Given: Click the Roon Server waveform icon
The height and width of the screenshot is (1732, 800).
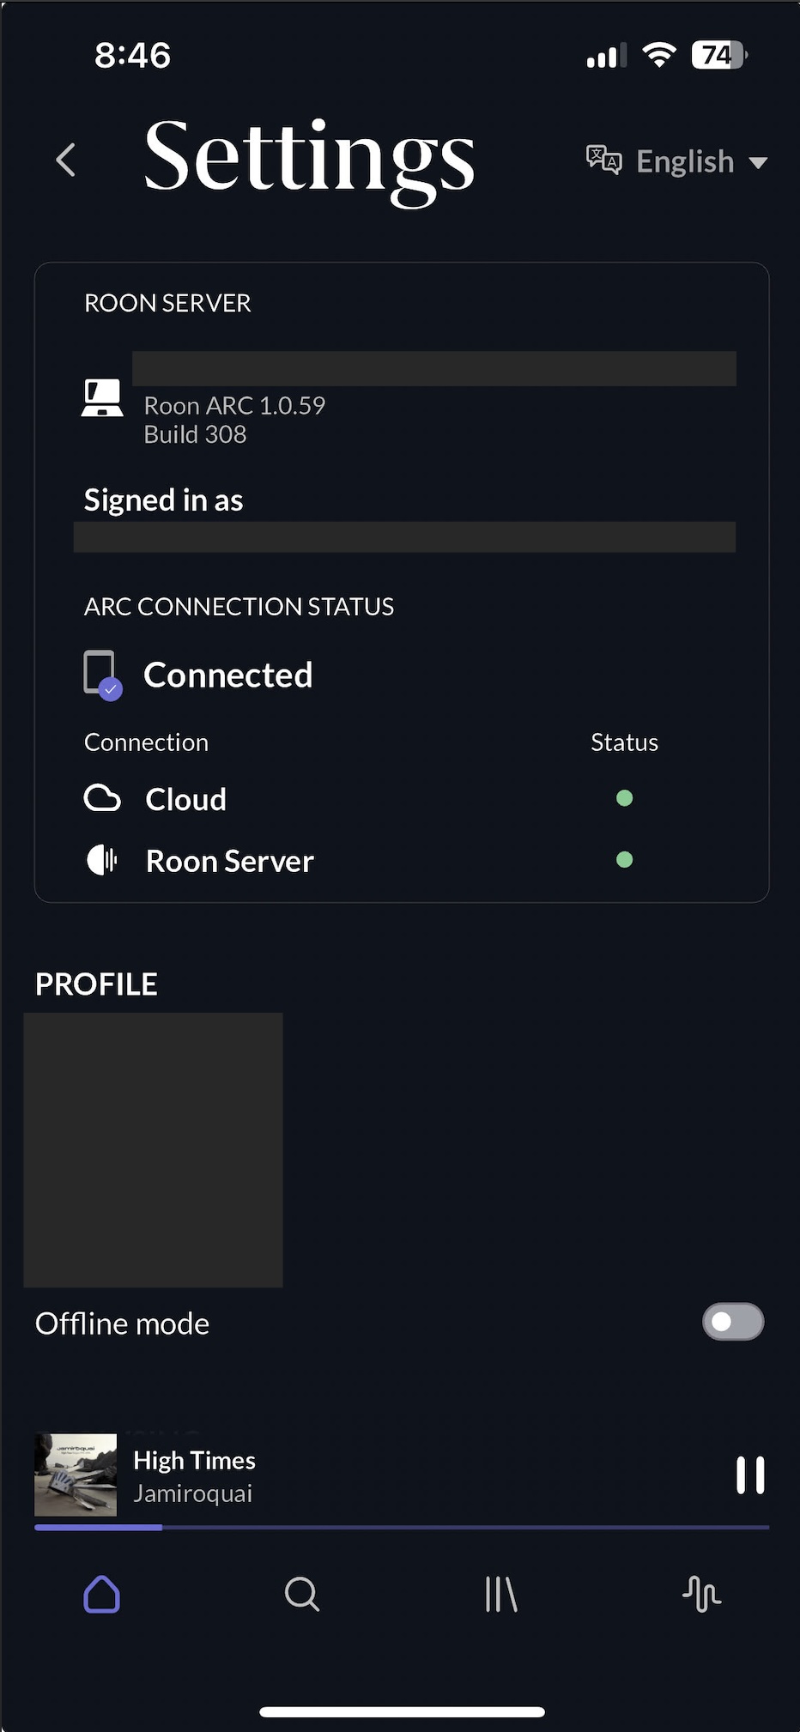Looking at the screenshot, I should (102, 860).
